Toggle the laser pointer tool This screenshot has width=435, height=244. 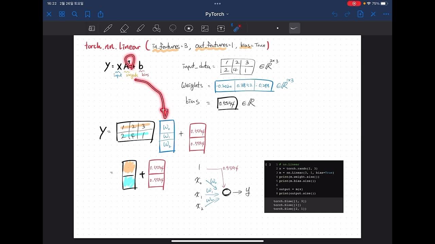237,28
